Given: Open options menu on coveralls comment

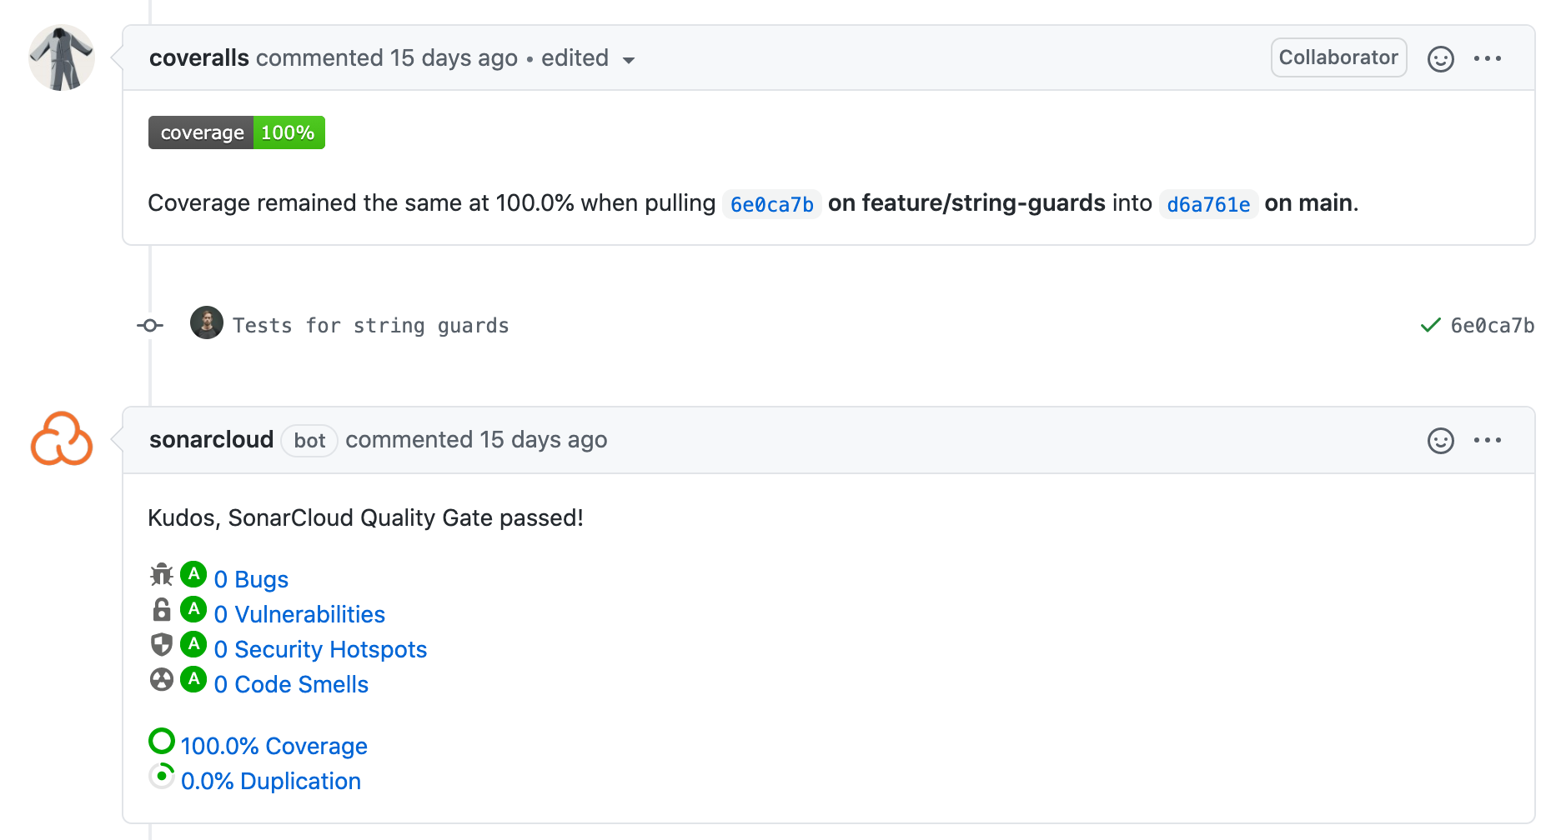Looking at the screenshot, I should [1487, 59].
